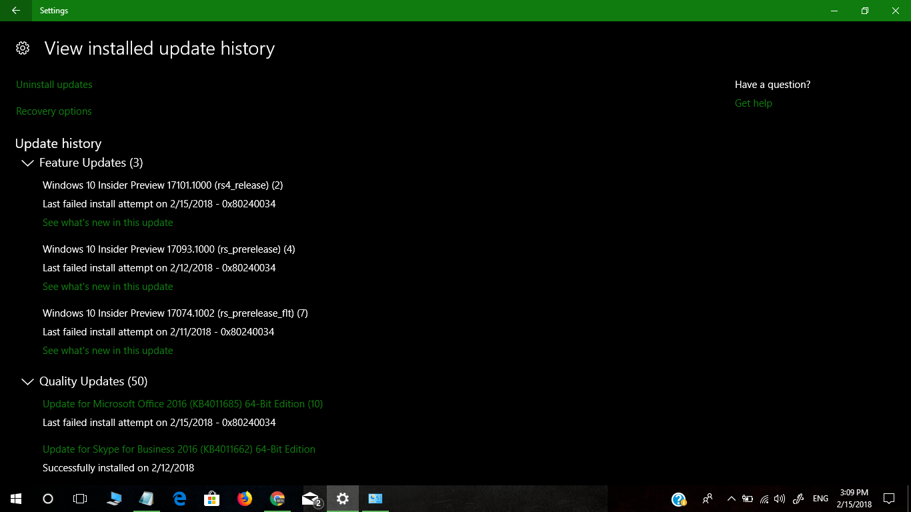Open Windows Ink Workspace pen icon
The image size is (911, 512).
[x=798, y=499]
